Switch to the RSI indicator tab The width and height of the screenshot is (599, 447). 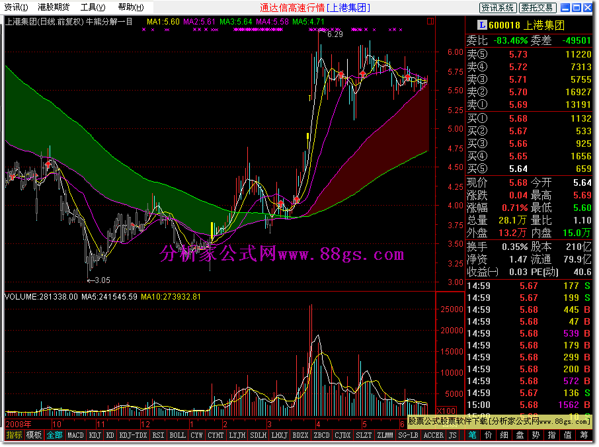coord(158,435)
